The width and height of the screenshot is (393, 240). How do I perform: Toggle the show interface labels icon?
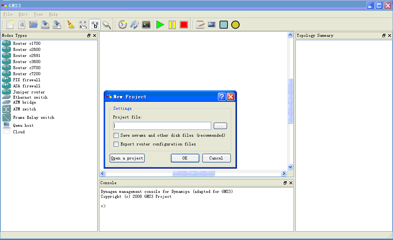click(x=83, y=25)
